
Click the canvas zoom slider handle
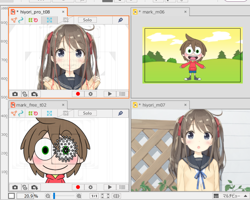tap(54, 196)
